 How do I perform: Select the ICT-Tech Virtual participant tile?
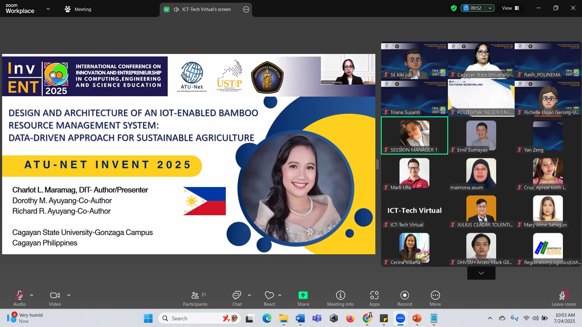(415, 210)
